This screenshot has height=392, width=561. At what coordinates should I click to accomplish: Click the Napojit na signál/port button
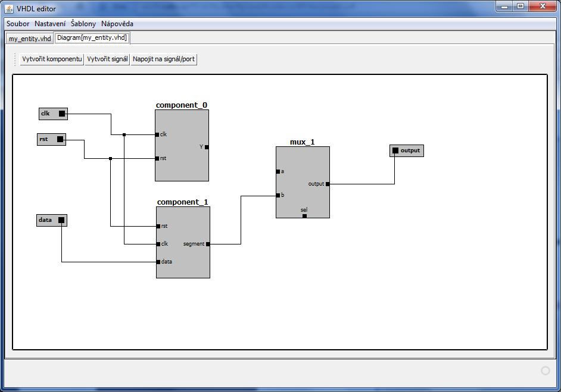click(x=164, y=59)
